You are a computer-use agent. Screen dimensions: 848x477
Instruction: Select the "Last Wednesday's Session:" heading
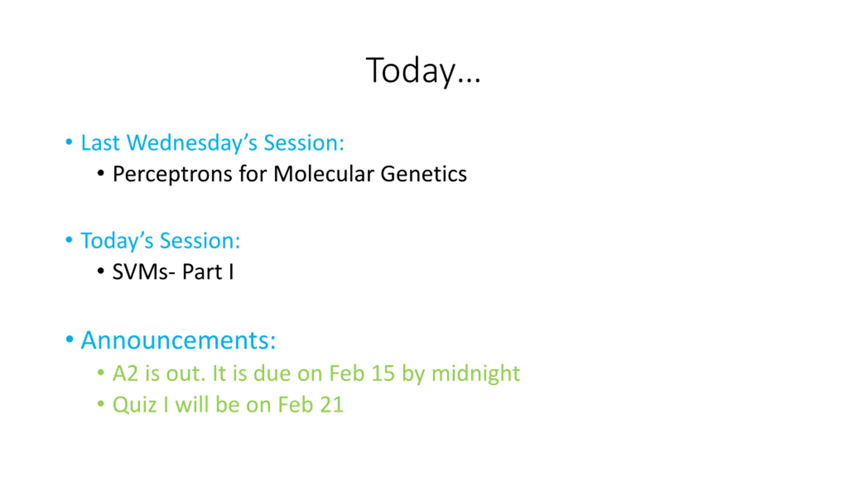212,143
